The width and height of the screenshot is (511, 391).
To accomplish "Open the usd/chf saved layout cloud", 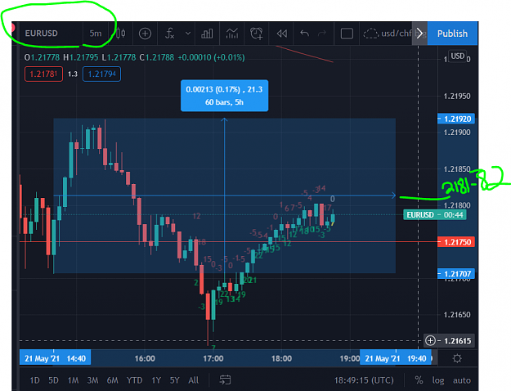I will 388,34.
